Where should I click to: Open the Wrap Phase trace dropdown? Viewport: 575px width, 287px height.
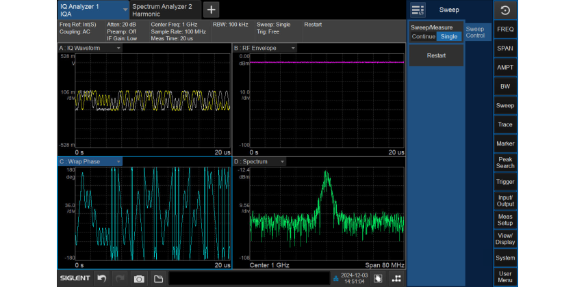(x=118, y=162)
